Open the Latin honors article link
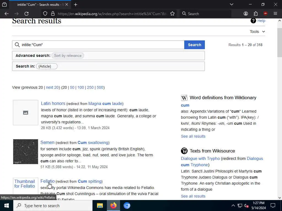Screen dimensions: 282x211 [53, 104]
